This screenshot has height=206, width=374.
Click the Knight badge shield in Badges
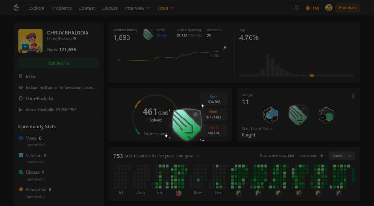pyautogui.click(x=298, y=115)
